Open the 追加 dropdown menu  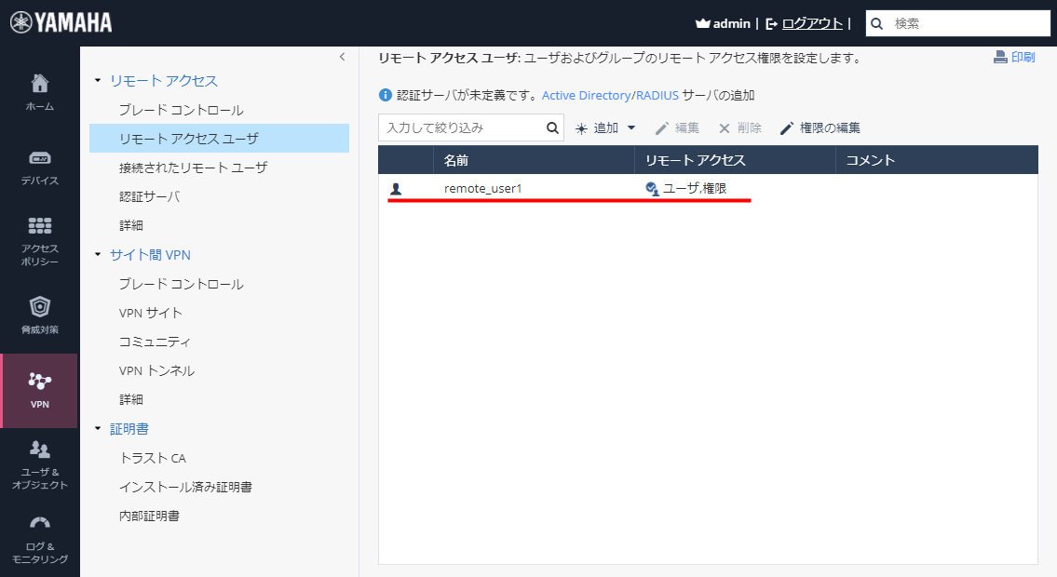click(x=604, y=127)
